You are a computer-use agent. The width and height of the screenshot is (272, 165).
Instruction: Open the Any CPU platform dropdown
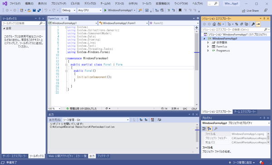click(89, 10)
